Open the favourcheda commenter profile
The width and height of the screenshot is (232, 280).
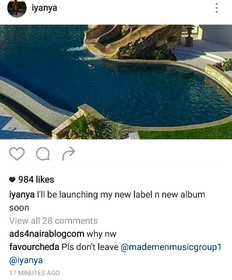34,247
